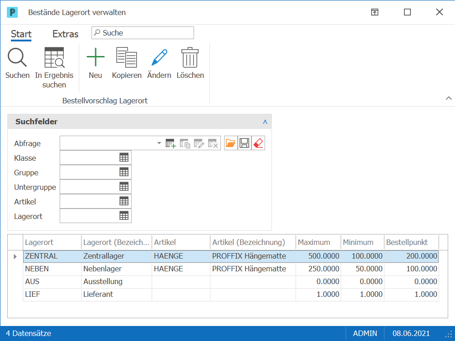Select the ZENTRAL row indicator arrow

(15, 256)
